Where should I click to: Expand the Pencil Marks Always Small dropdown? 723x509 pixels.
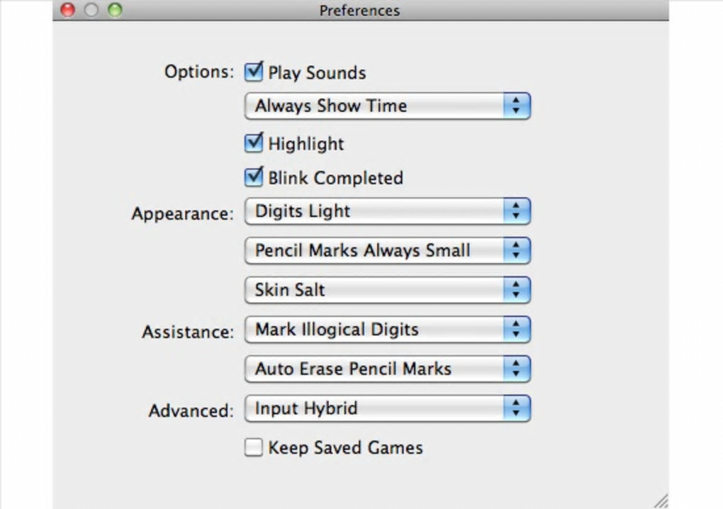(387, 250)
